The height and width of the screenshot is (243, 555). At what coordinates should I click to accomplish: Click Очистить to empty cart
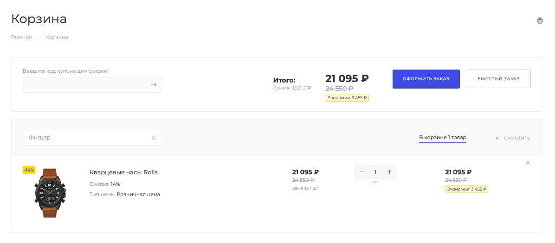pyautogui.click(x=517, y=138)
